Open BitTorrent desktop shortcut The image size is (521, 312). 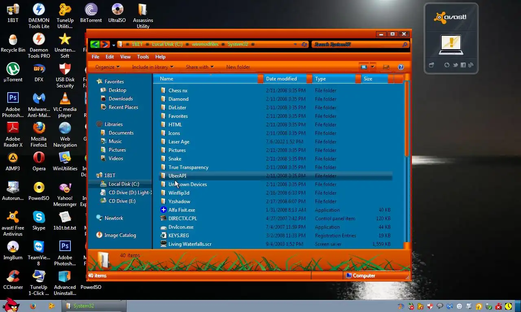click(x=91, y=14)
